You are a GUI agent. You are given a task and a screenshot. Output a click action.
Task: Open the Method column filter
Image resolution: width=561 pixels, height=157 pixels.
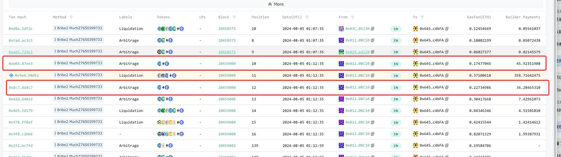coord(71,17)
